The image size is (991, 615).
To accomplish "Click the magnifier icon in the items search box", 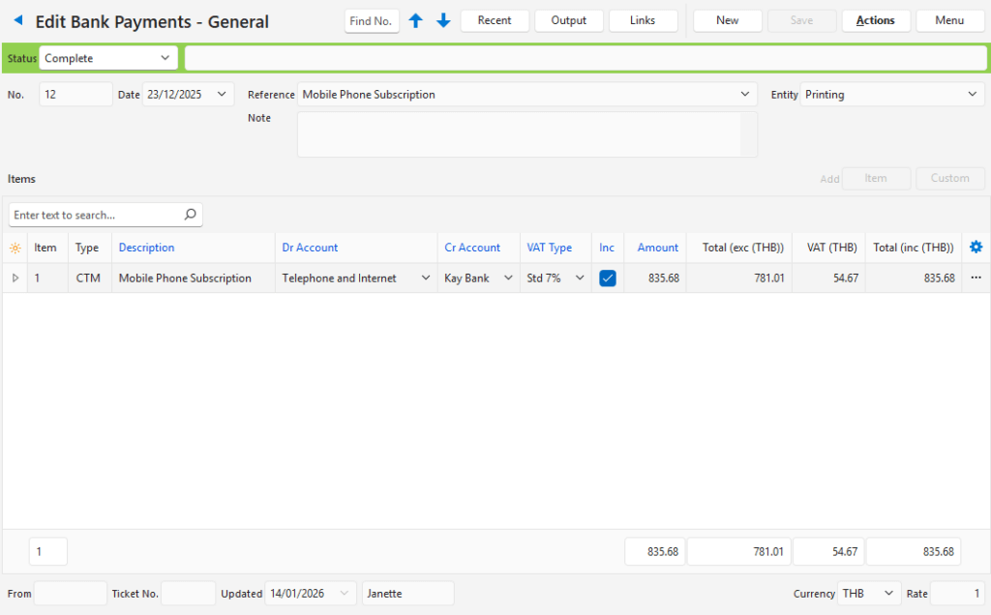I will 190,214.
